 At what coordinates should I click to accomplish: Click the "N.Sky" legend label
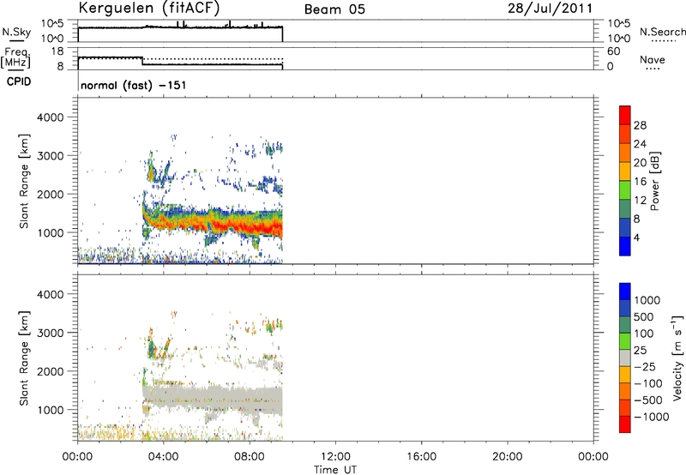16,32
